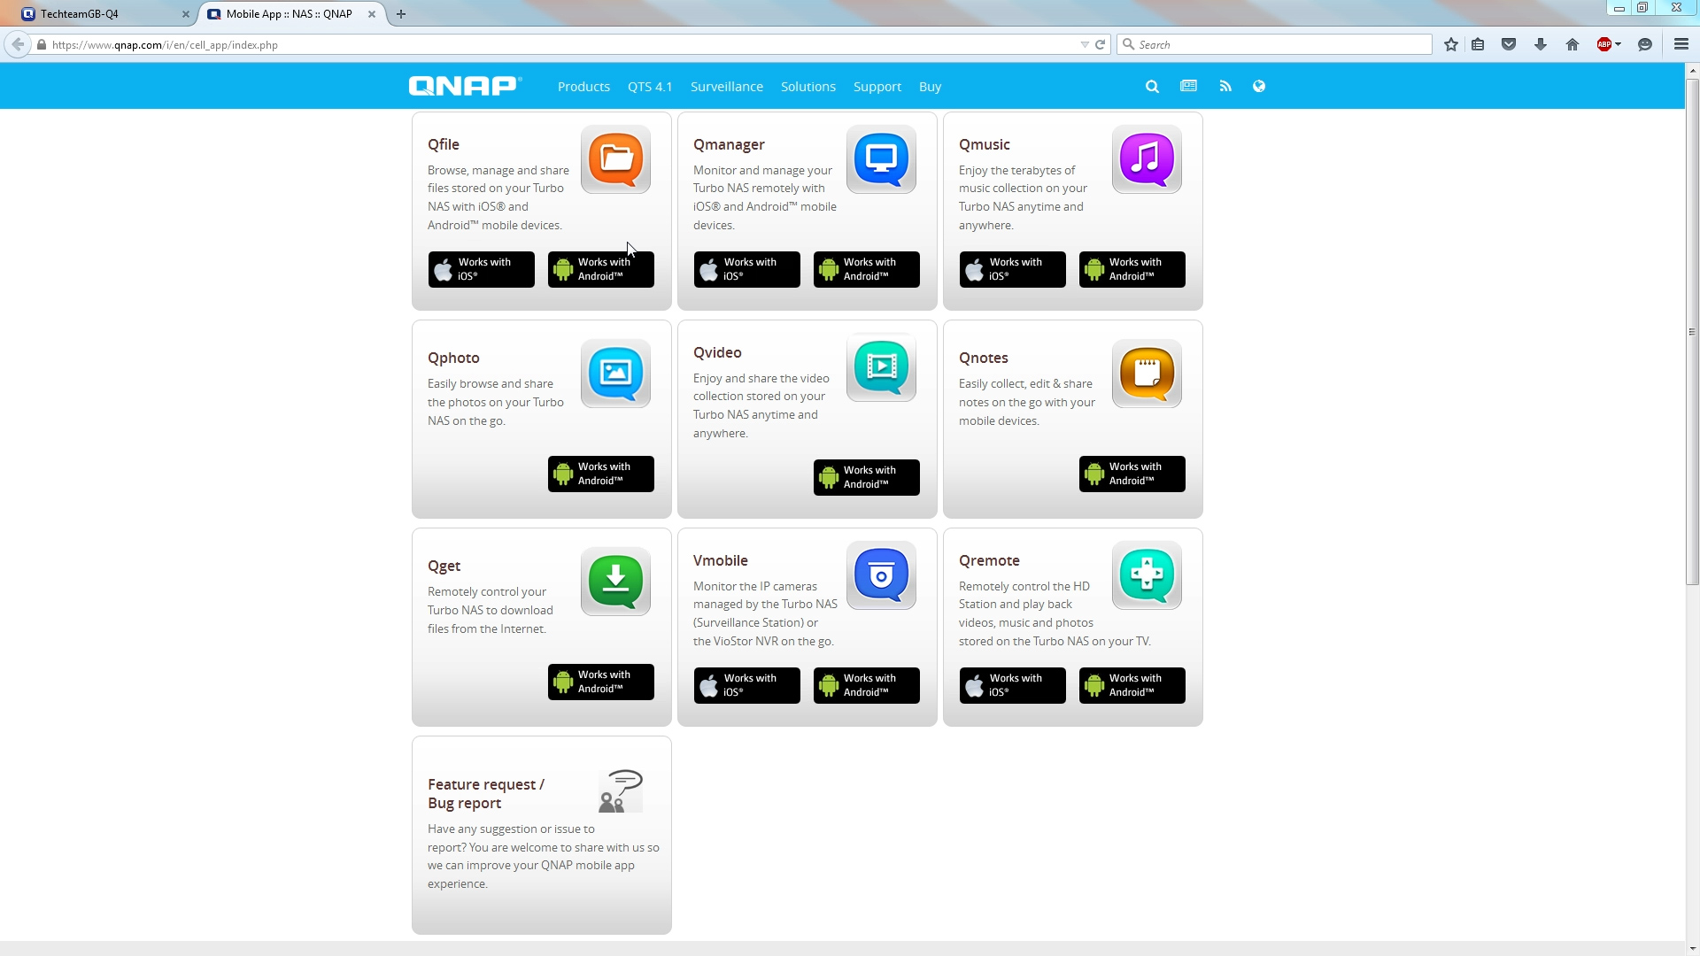This screenshot has height=956, width=1700.
Task: Click the green Qget download icon
Action: [615, 581]
